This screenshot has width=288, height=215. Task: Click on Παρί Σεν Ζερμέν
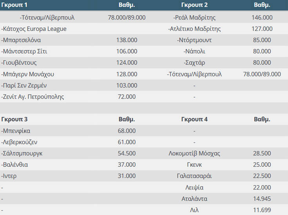pos(24,85)
